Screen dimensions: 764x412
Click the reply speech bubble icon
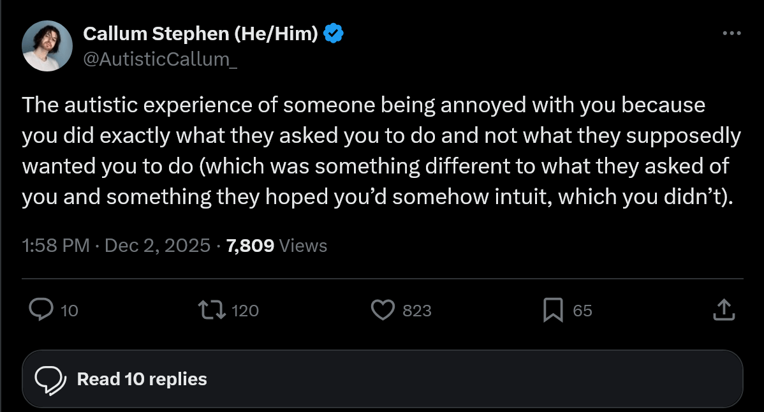coord(42,310)
